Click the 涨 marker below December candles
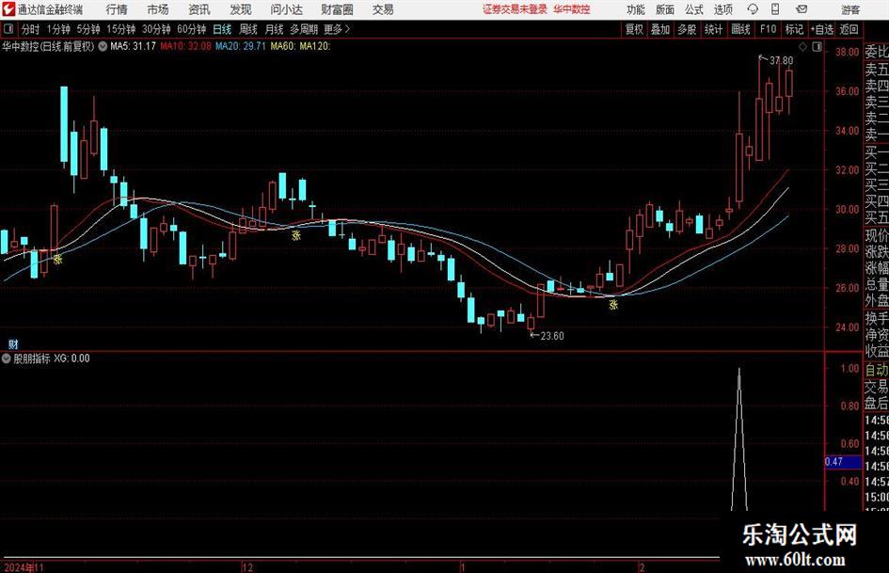Screen dimensions: 889x573 tap(296, 235)
